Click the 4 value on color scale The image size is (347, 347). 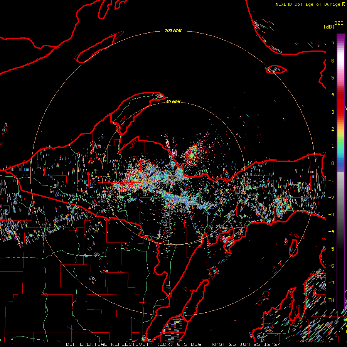pos(333,95)
